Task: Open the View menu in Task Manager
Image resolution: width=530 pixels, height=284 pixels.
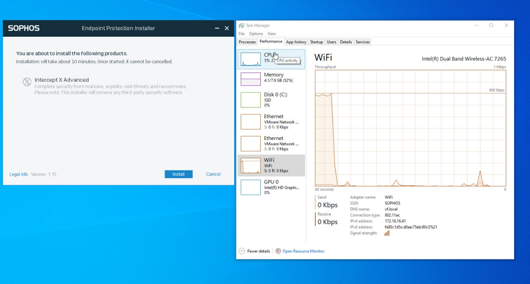Action: pyautogui.click(x=272, y=34)
